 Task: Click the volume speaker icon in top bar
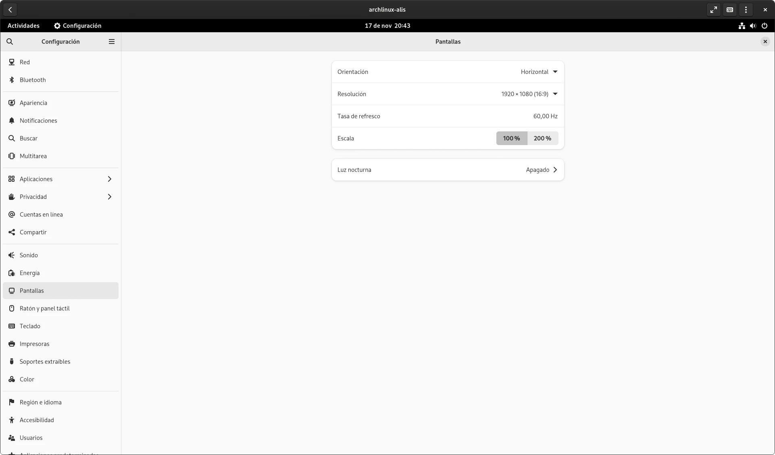tap(753, 26)
